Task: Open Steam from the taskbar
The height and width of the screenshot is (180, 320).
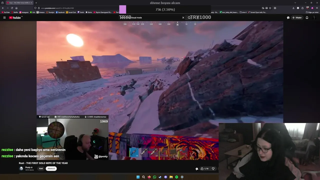Action: coord(160,177)
